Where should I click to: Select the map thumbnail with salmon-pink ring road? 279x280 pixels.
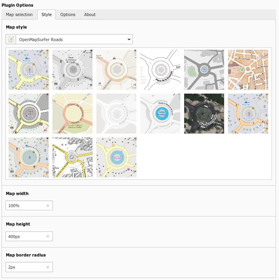pyautogui.click(x=72, y=114)
